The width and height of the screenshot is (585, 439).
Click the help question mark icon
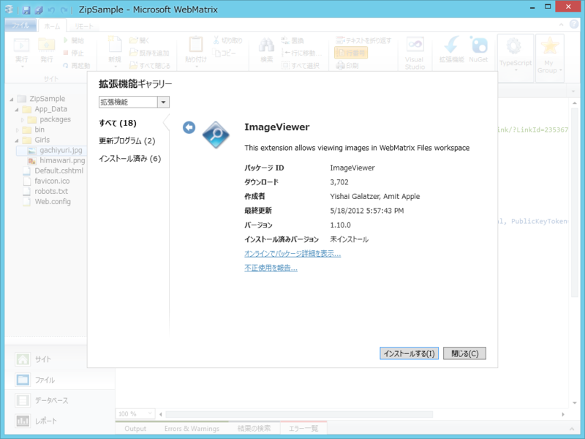(574, 24)
